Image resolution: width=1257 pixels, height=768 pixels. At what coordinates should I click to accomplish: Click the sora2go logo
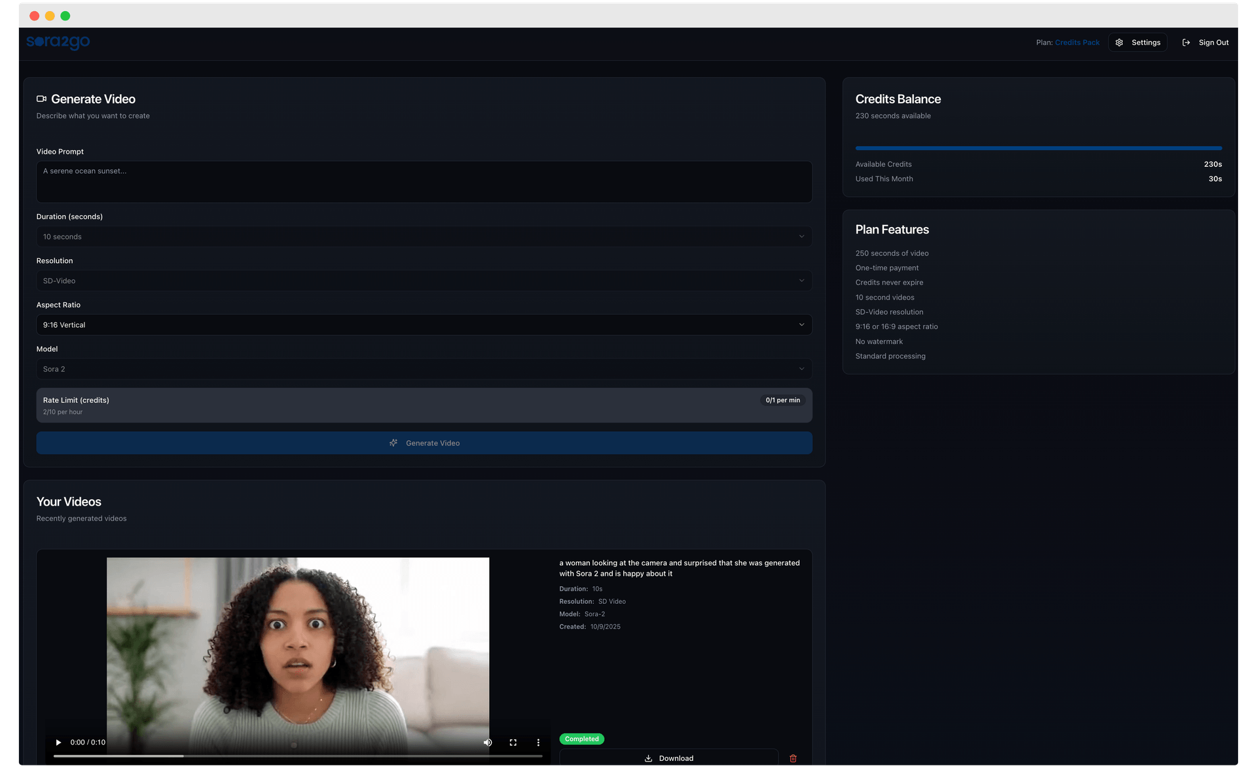click(x=58, y=42)
